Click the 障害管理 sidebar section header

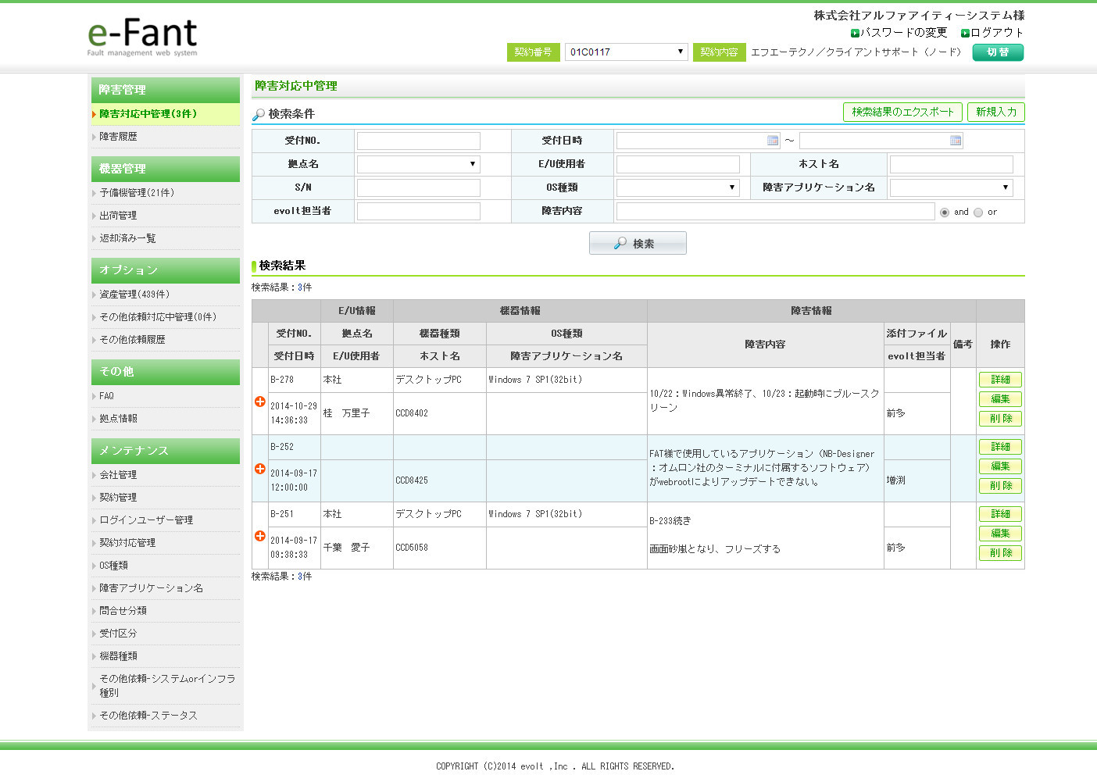click(166, 90)
